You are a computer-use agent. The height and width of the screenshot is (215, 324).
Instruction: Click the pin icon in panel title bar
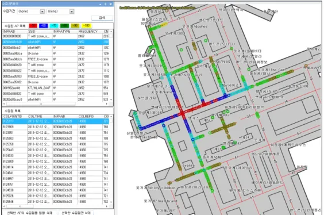(105, 4)
